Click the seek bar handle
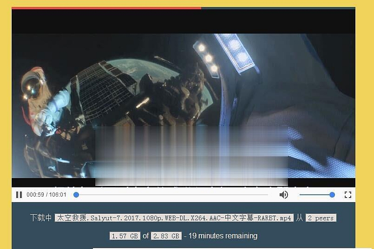Image resolution: width=374 pixels, height=249 pixels. [x=76, y=195]
